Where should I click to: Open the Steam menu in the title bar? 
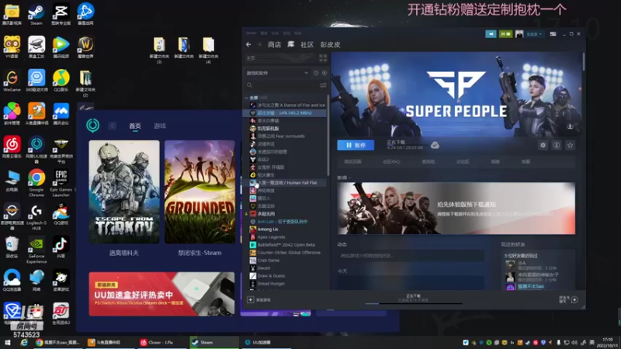[x=251, y=33]
